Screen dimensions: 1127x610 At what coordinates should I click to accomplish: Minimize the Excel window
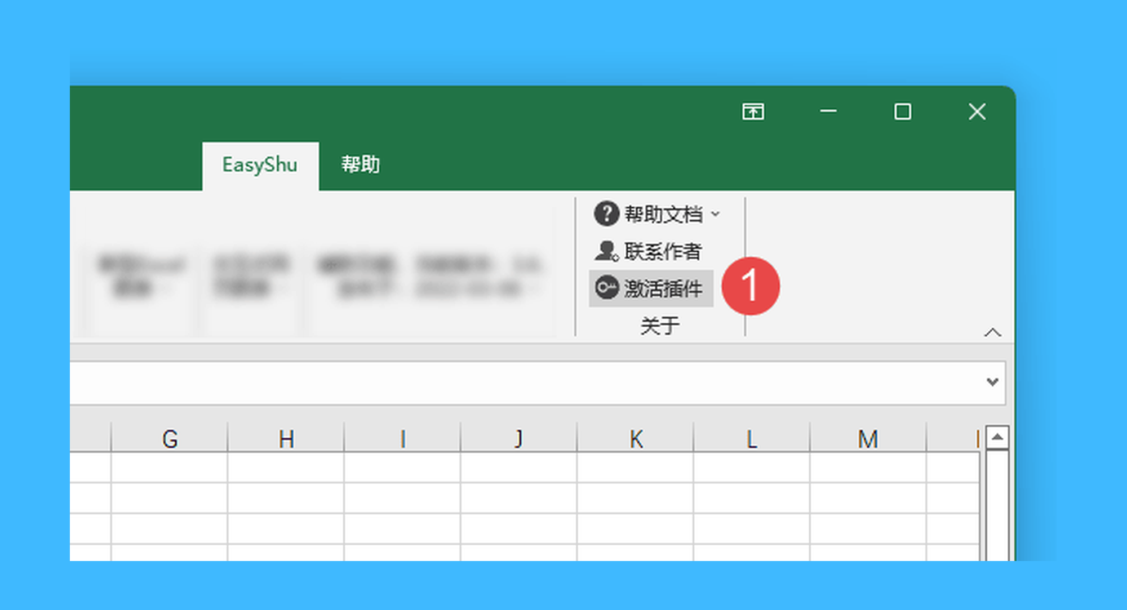pyautogui.click(x=828, y=112)
